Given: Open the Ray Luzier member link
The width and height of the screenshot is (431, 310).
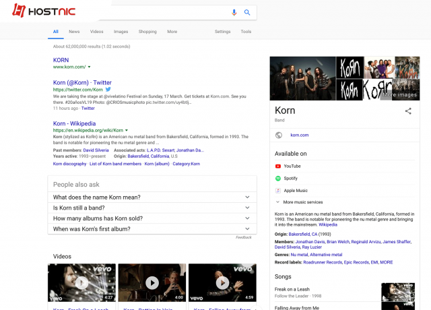Looking at the screenshot, I should point(312,247).
